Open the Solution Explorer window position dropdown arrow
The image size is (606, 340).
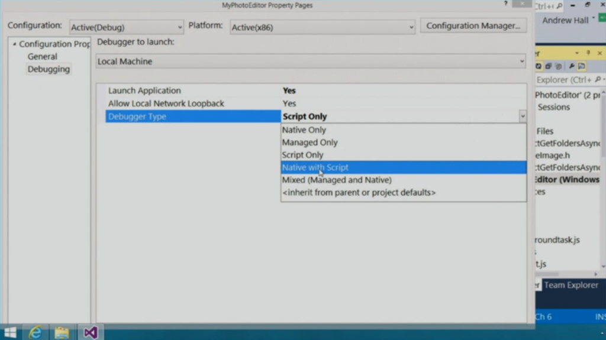coord(576,53)
